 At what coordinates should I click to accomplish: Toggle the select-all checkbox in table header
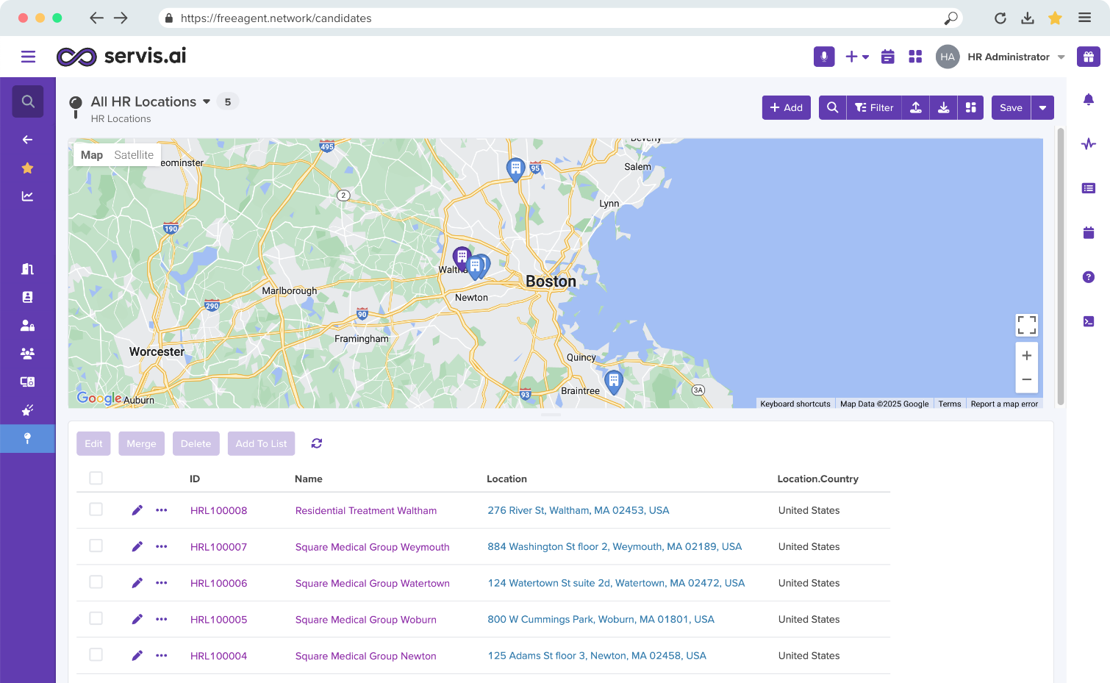96,478
